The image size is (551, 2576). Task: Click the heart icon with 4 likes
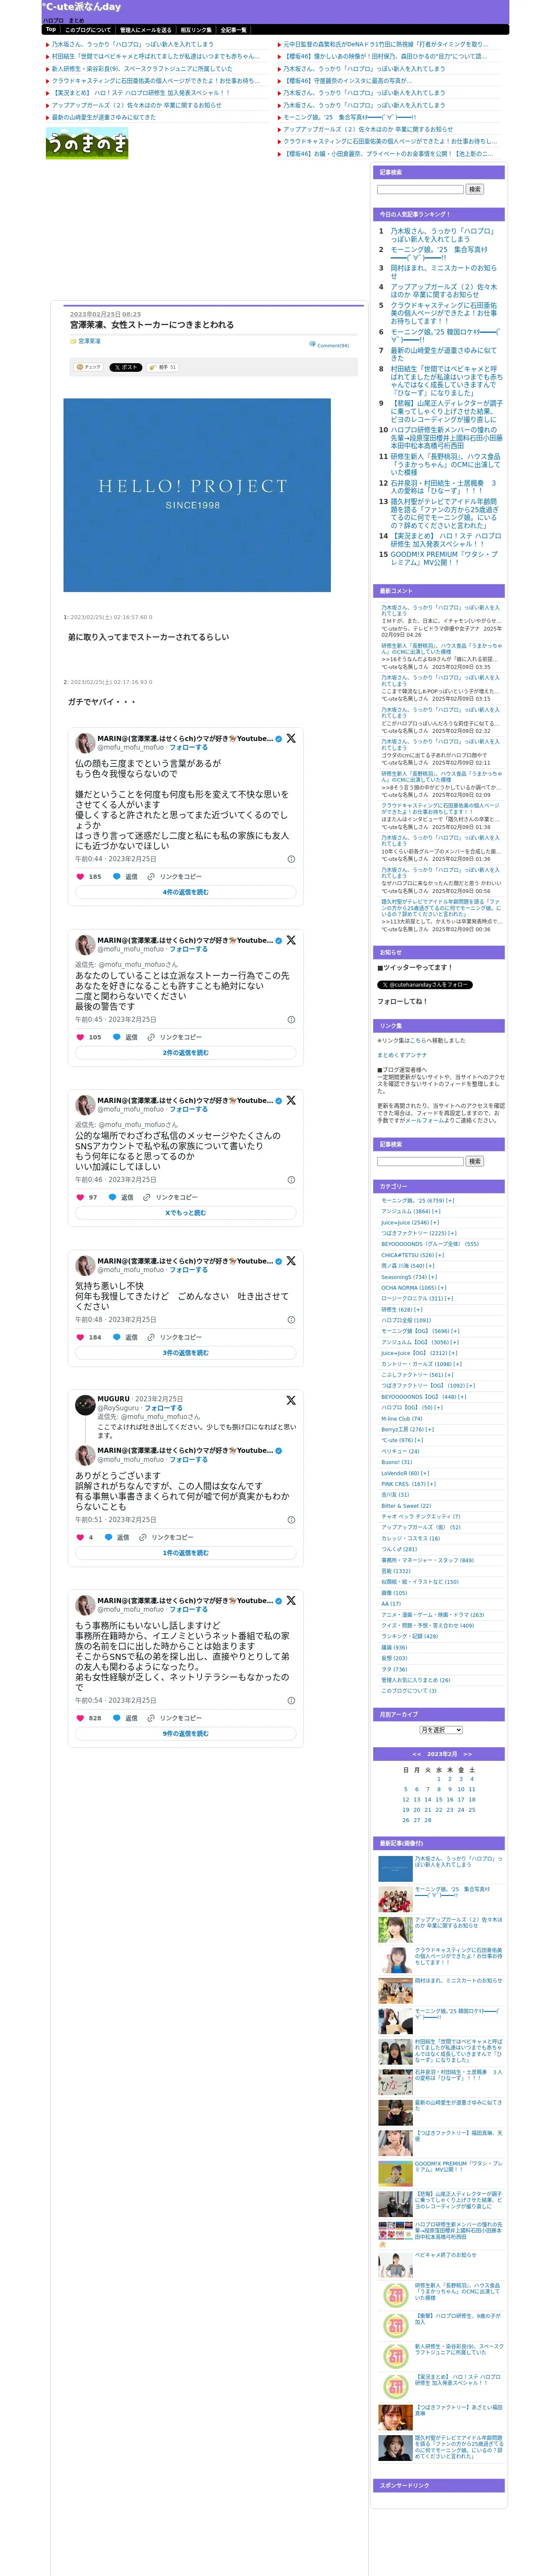click(x=80, y=1538)
